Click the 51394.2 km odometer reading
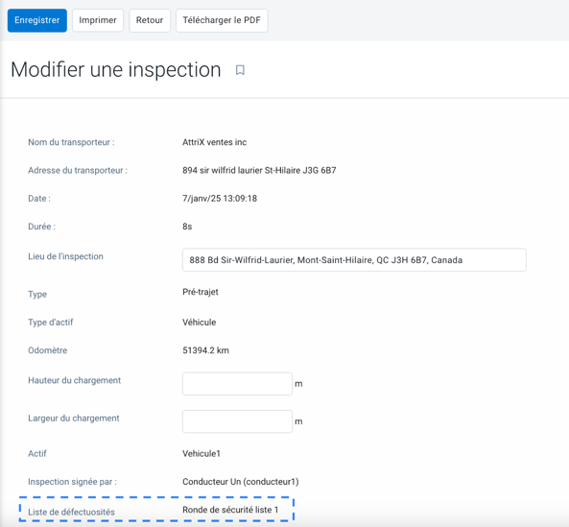The image size is (569, 527). click(205, 350)
